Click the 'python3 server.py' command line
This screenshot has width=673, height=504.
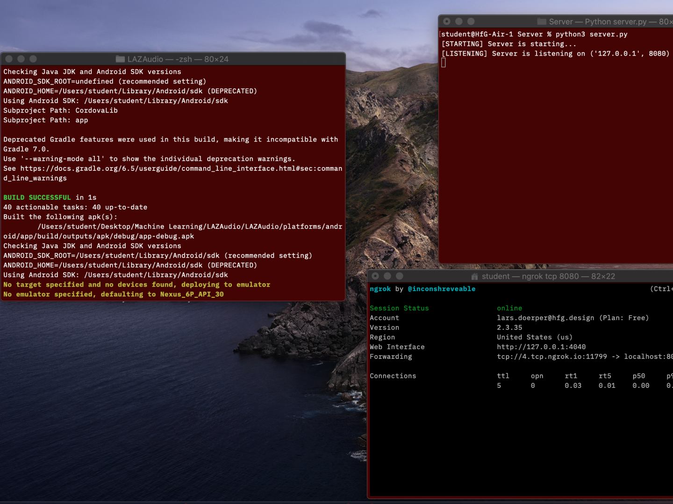[x=592, y=34]
